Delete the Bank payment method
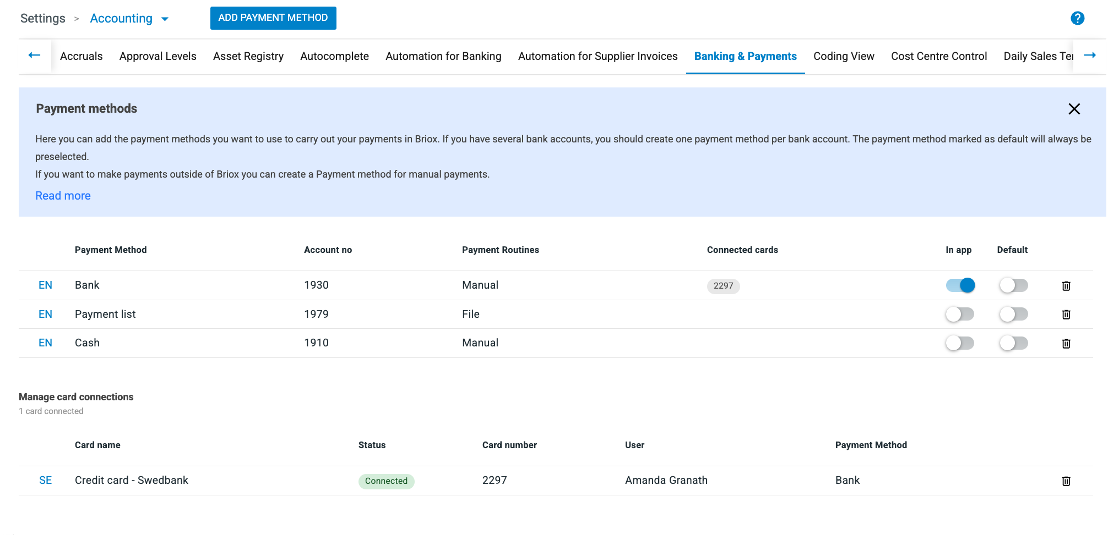 (x=1066, y=285)
